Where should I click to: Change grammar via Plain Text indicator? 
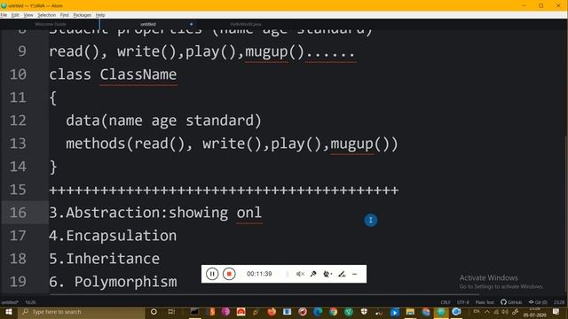coord(485,302)
